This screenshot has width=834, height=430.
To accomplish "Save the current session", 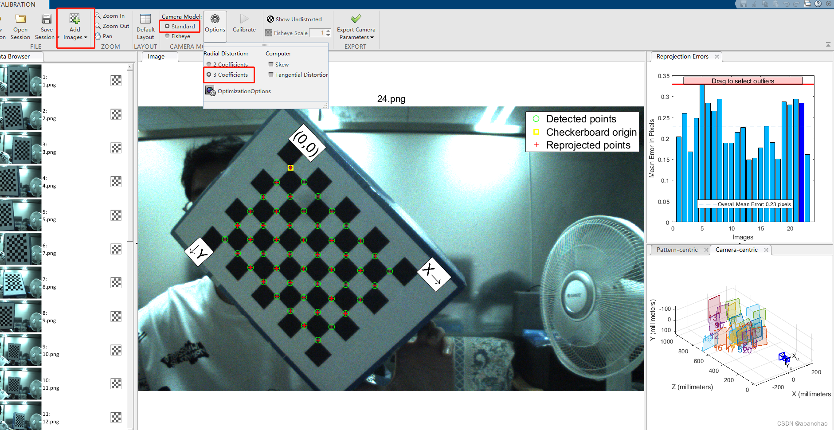I will tap(46, 26).
